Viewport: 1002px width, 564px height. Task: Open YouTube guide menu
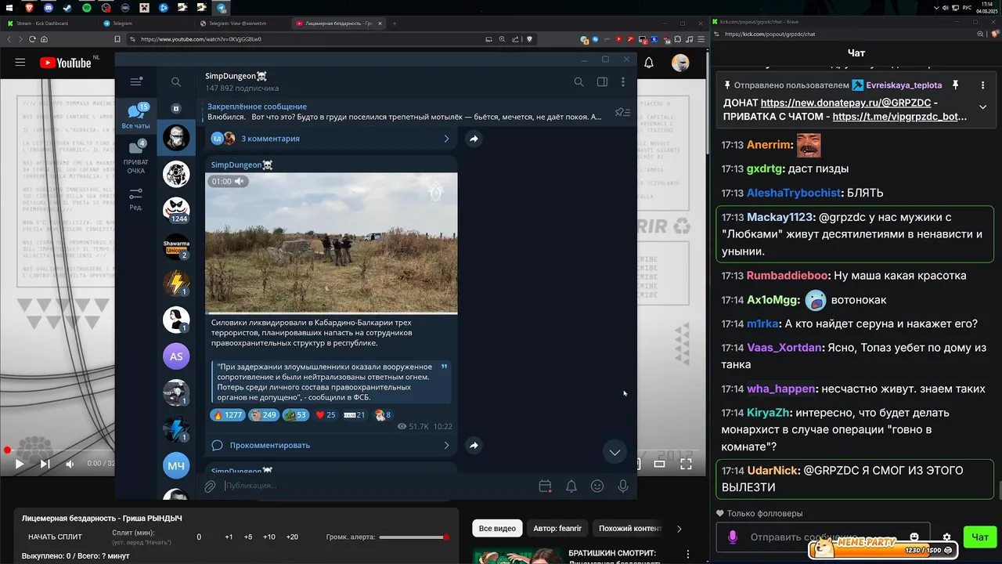click(x=20, y=63)
